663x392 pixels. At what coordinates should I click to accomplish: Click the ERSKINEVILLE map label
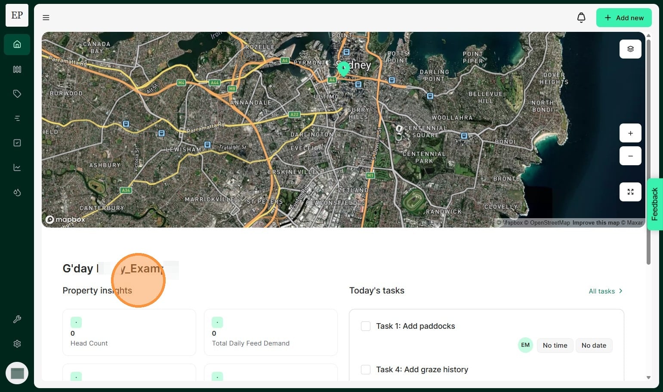[x=292, y=172]
